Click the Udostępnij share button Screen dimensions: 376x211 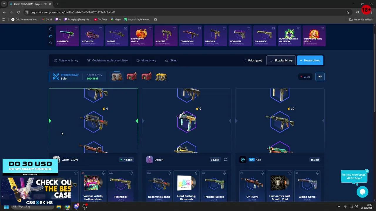point(252,60)
